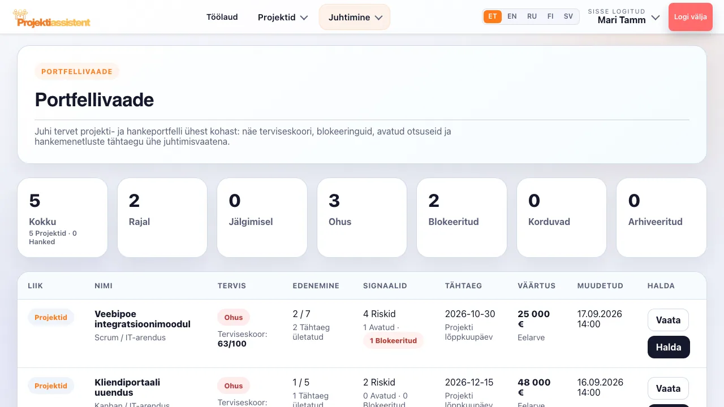Click the Projektiassistent logo
The image size is (724, 407).
(51, 18)
